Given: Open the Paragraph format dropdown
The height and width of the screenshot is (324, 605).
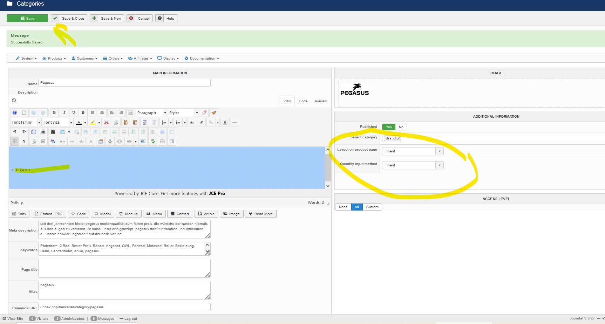Looking at the screenshot, I should pyautogui.click(x=151, y=113).
